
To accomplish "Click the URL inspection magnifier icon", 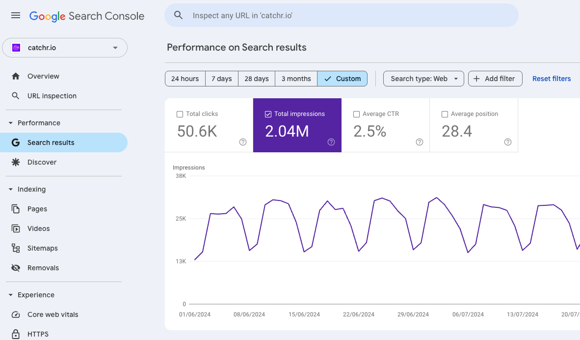I will point(16,96).
